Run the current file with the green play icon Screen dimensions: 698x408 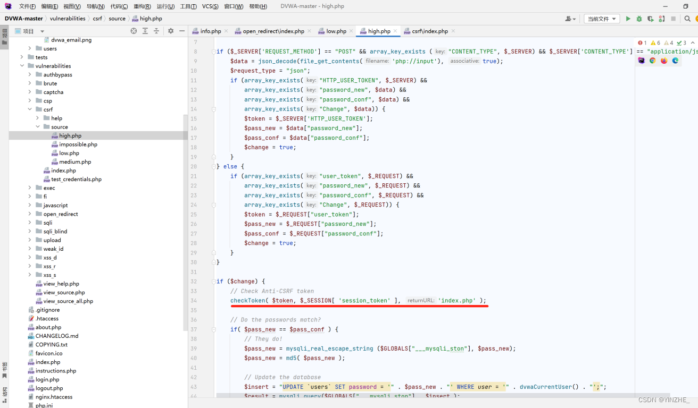point(628,19)
